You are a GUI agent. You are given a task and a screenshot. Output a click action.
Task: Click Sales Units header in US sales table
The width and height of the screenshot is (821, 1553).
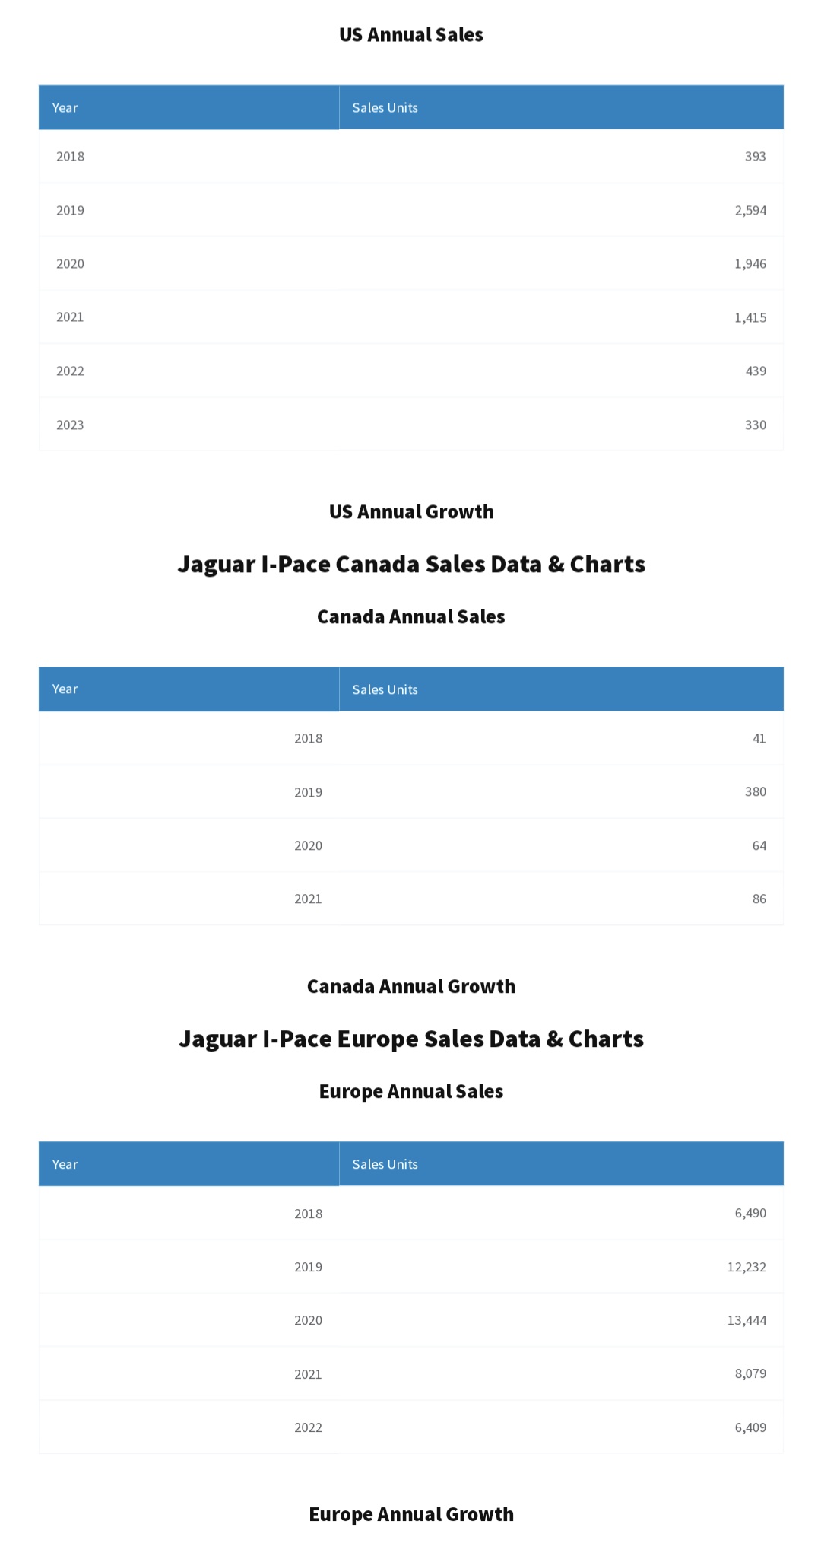coord(385,107)
